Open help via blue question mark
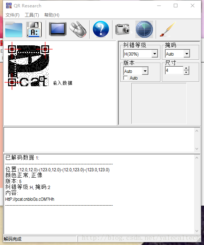This screenshot has width=204, height=245. pyautogui.click(x=101, y=29)
